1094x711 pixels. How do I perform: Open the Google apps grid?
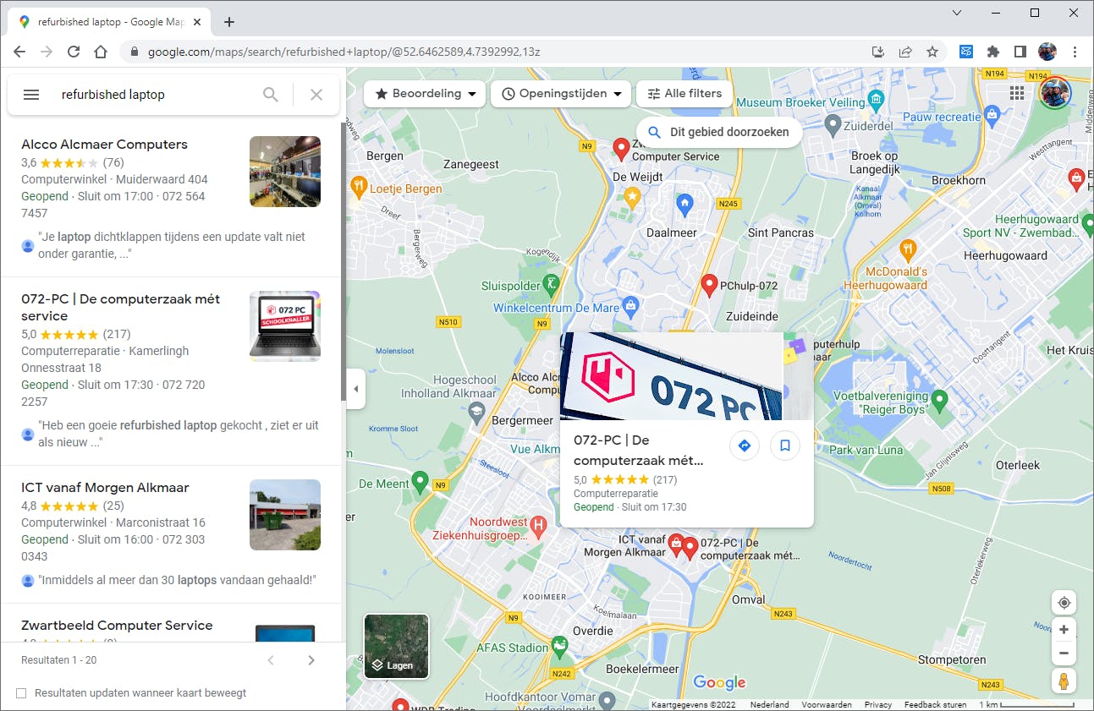click(x=1017, y=93)
